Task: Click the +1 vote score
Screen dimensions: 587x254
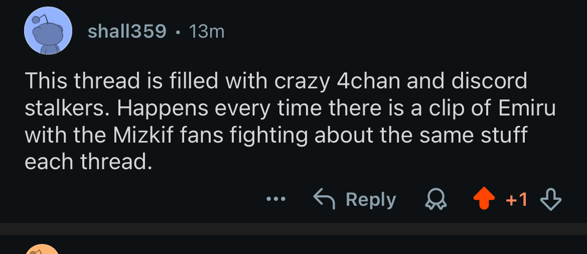Action: (x=516, y=200)
